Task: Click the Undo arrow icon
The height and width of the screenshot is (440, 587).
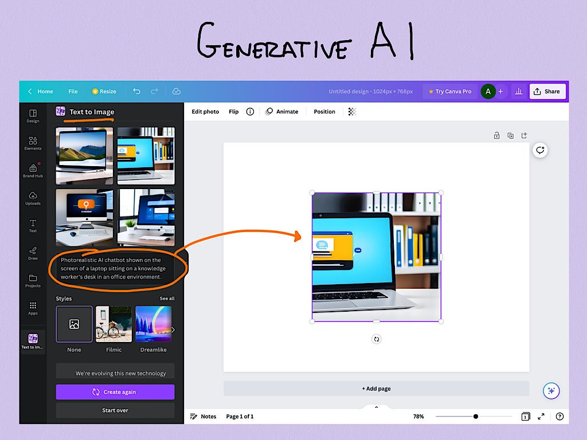Action: pos(136,91)
